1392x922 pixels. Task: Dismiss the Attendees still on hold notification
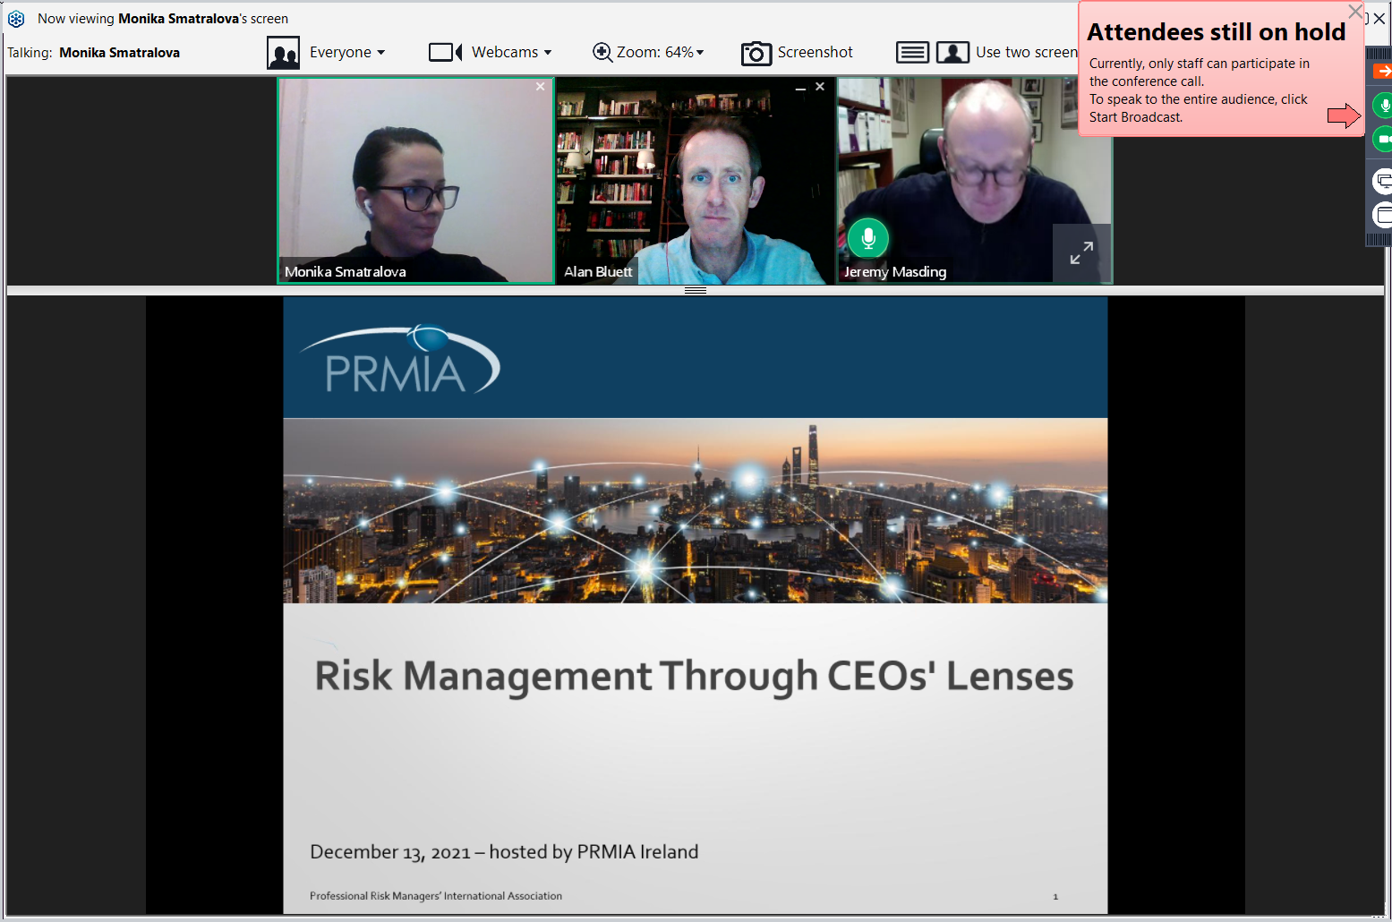click(1355, 12)
